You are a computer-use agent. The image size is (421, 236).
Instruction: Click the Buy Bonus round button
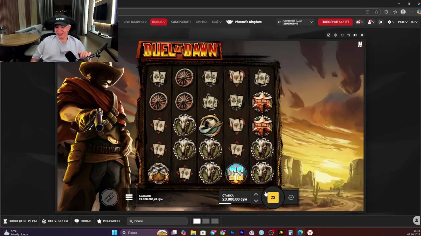click(x=109, y=198)
